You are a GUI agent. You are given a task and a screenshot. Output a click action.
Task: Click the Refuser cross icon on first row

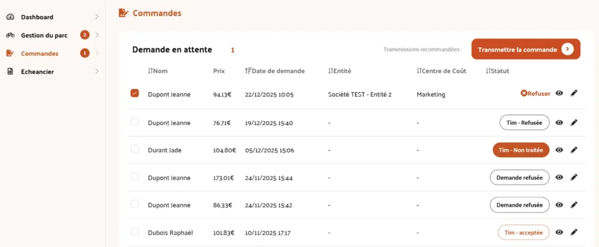(x=524, y=93)
